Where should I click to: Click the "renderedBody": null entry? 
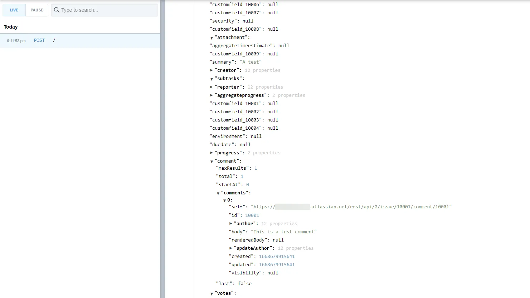tap(256, 240)
